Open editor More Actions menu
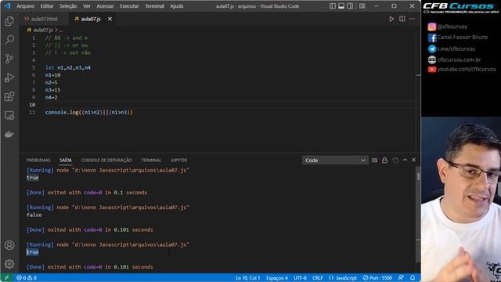 click(x=413, y=19)
